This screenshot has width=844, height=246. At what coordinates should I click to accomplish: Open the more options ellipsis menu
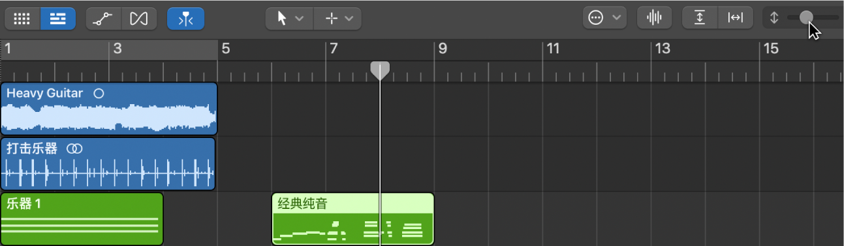click(604, 18)
